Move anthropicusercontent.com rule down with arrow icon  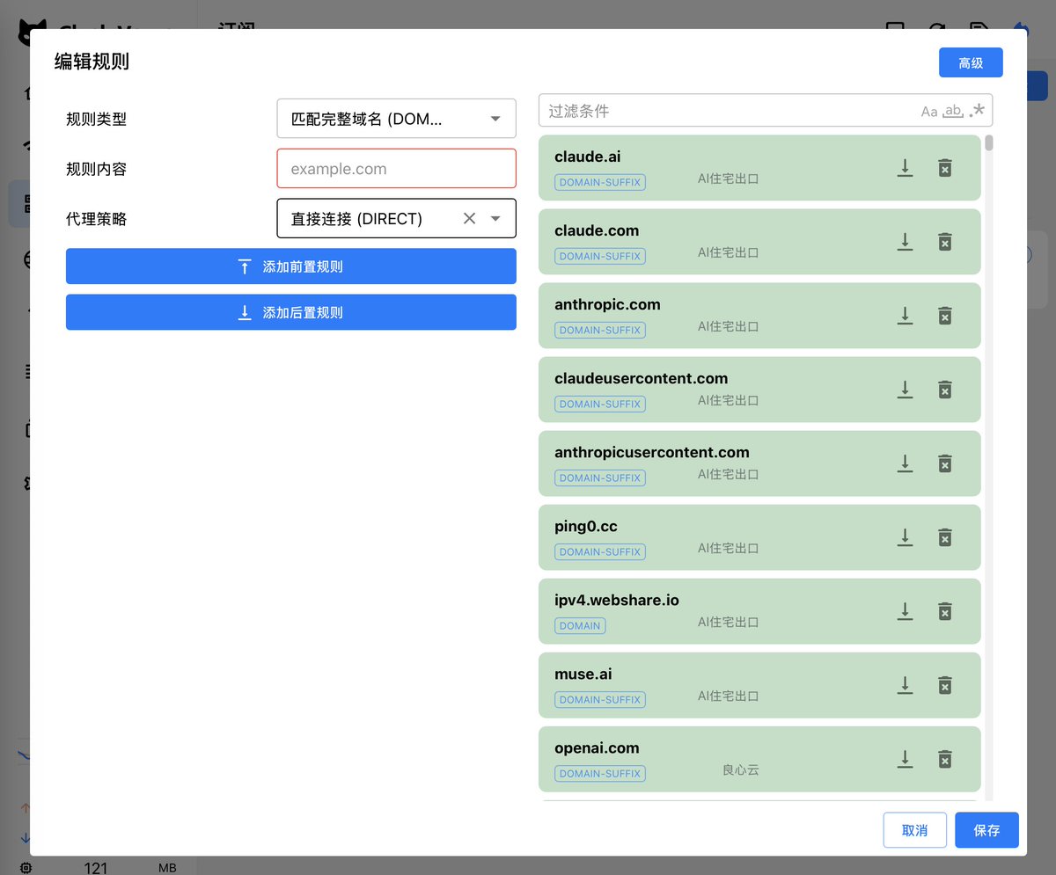tap(905, 463)
